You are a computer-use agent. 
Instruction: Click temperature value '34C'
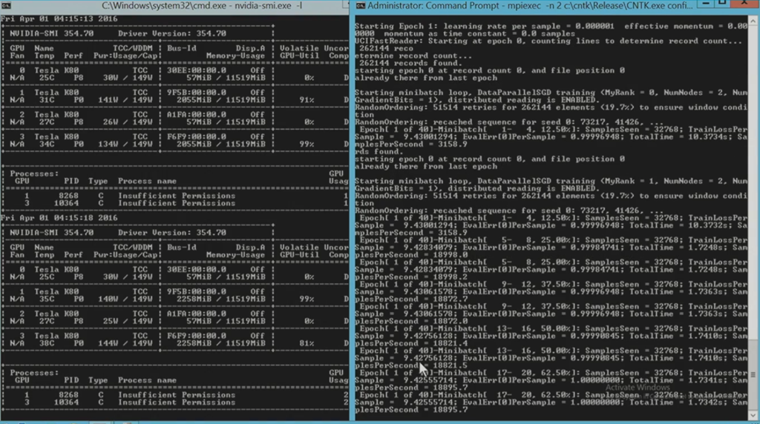[47, 144]
